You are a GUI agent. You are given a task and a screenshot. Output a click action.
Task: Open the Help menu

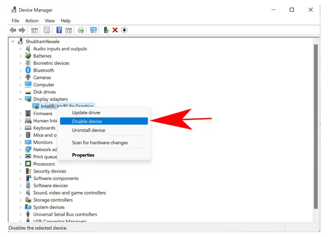click(65, 20)
